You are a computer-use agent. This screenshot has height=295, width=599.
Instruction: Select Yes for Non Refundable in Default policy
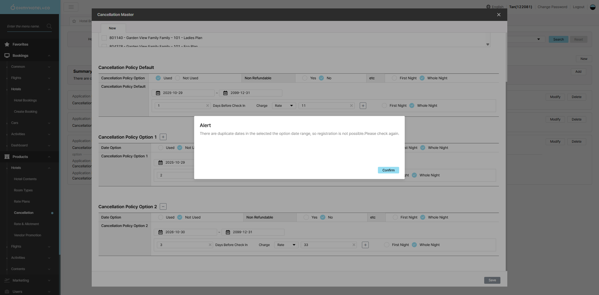[x=305, y=78]
